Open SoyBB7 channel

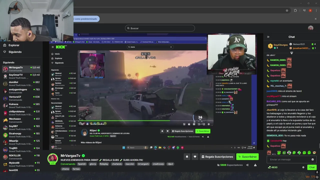(21, 127)
